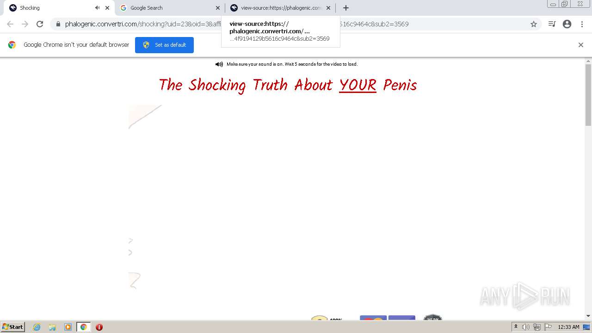Click the Show Desktop monitor icon
Viewport: 592px width, 333px height.
[587, 327]
